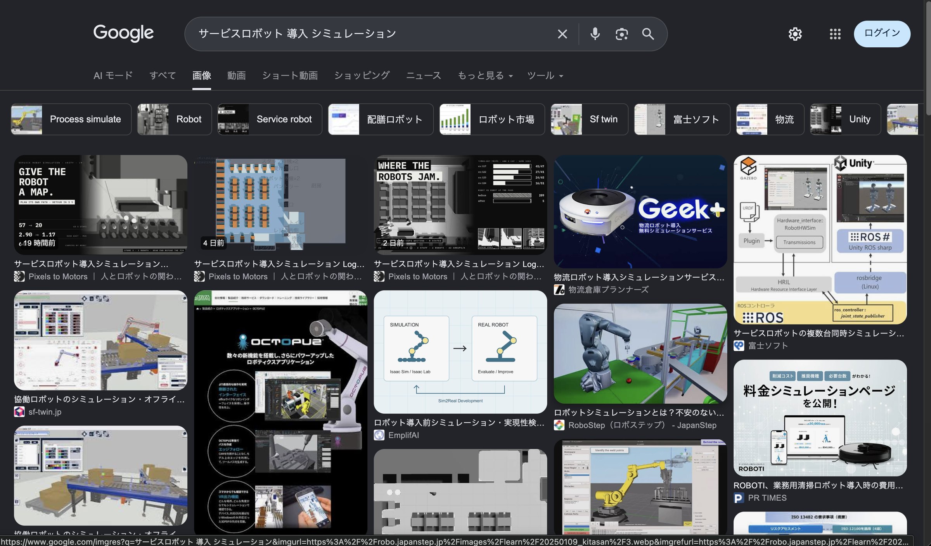The image size is (931, 546).
Task: Clear the search query with the X icon
Action: (562, 34)
